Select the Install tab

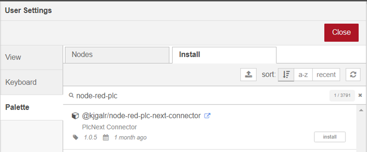[x=224, y=55]
